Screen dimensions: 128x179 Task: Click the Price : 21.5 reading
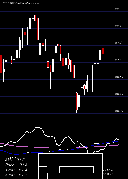[16, 165]
